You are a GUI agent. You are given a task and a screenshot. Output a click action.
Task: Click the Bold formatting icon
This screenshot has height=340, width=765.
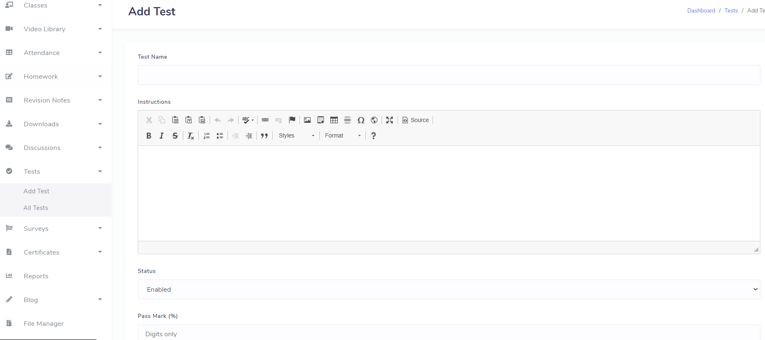click(149, 136)
